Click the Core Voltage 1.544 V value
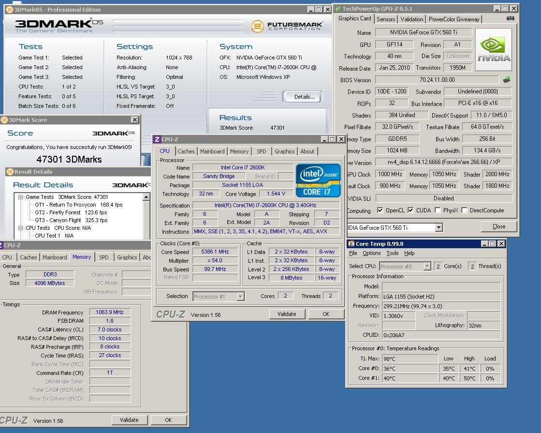The width and height of the screenshot is (541, 433). pos(276,194)
